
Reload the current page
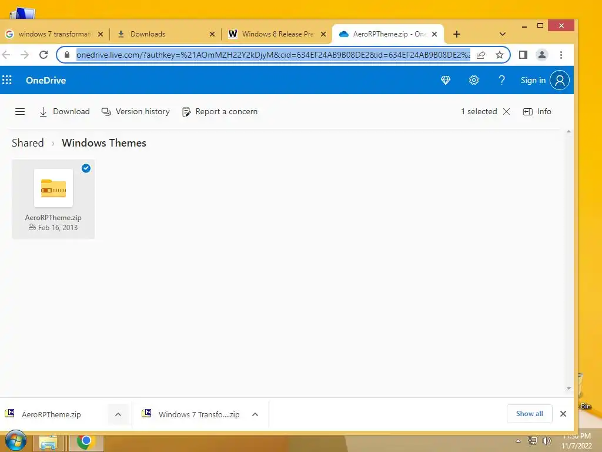point(44,55)
